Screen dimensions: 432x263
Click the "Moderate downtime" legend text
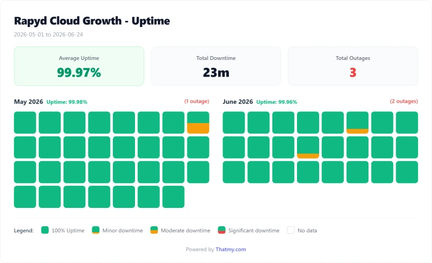click(185, 231)
